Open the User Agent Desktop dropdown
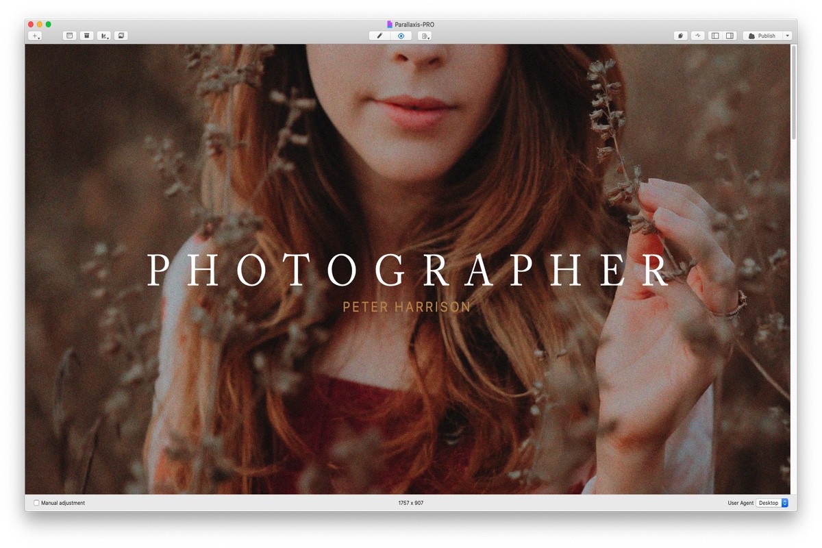 (x=772, y=503)
